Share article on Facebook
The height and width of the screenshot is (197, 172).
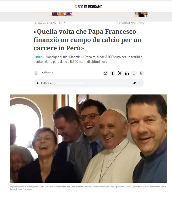point(113,73)
